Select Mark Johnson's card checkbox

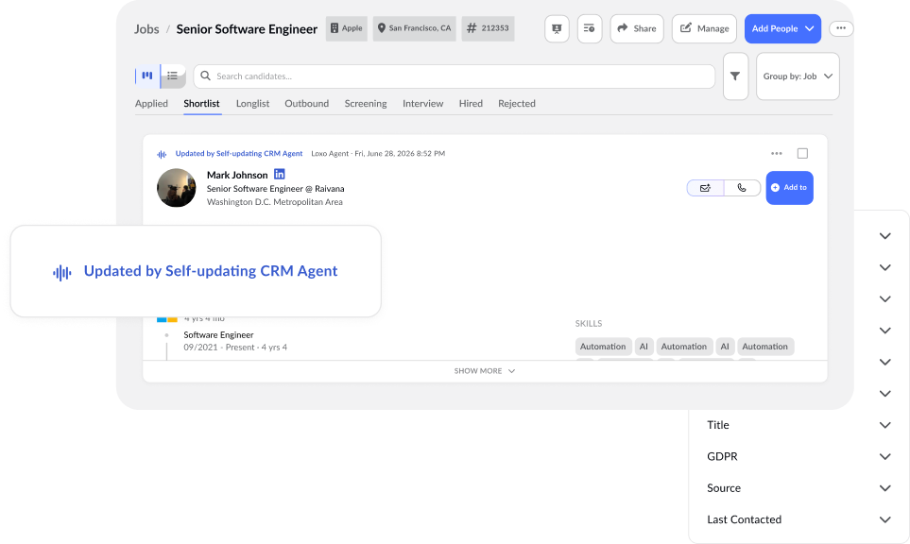(x=802, y=154)
